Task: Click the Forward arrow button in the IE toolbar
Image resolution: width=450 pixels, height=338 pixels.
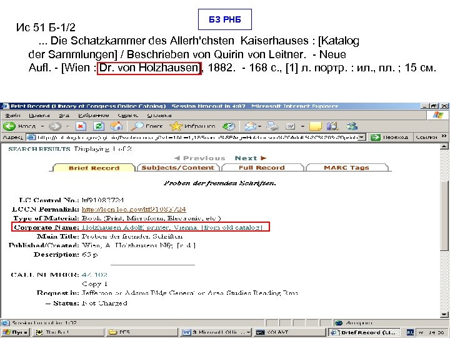Action: click(x=54, y=126)
